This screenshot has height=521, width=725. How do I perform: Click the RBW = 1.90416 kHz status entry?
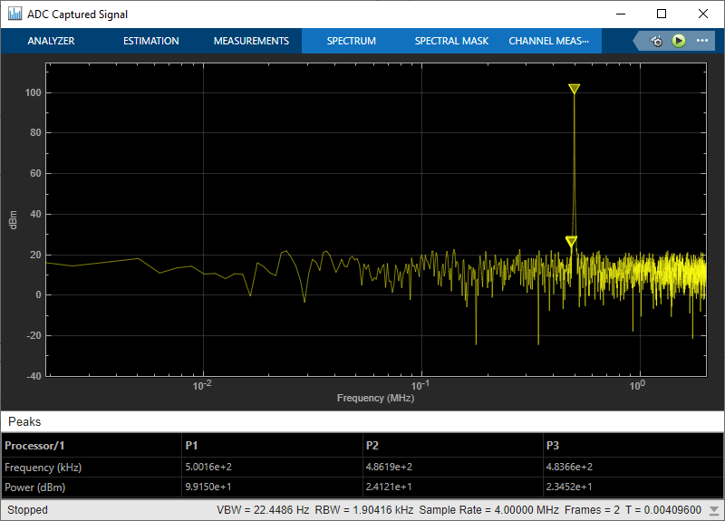point(364,510)
